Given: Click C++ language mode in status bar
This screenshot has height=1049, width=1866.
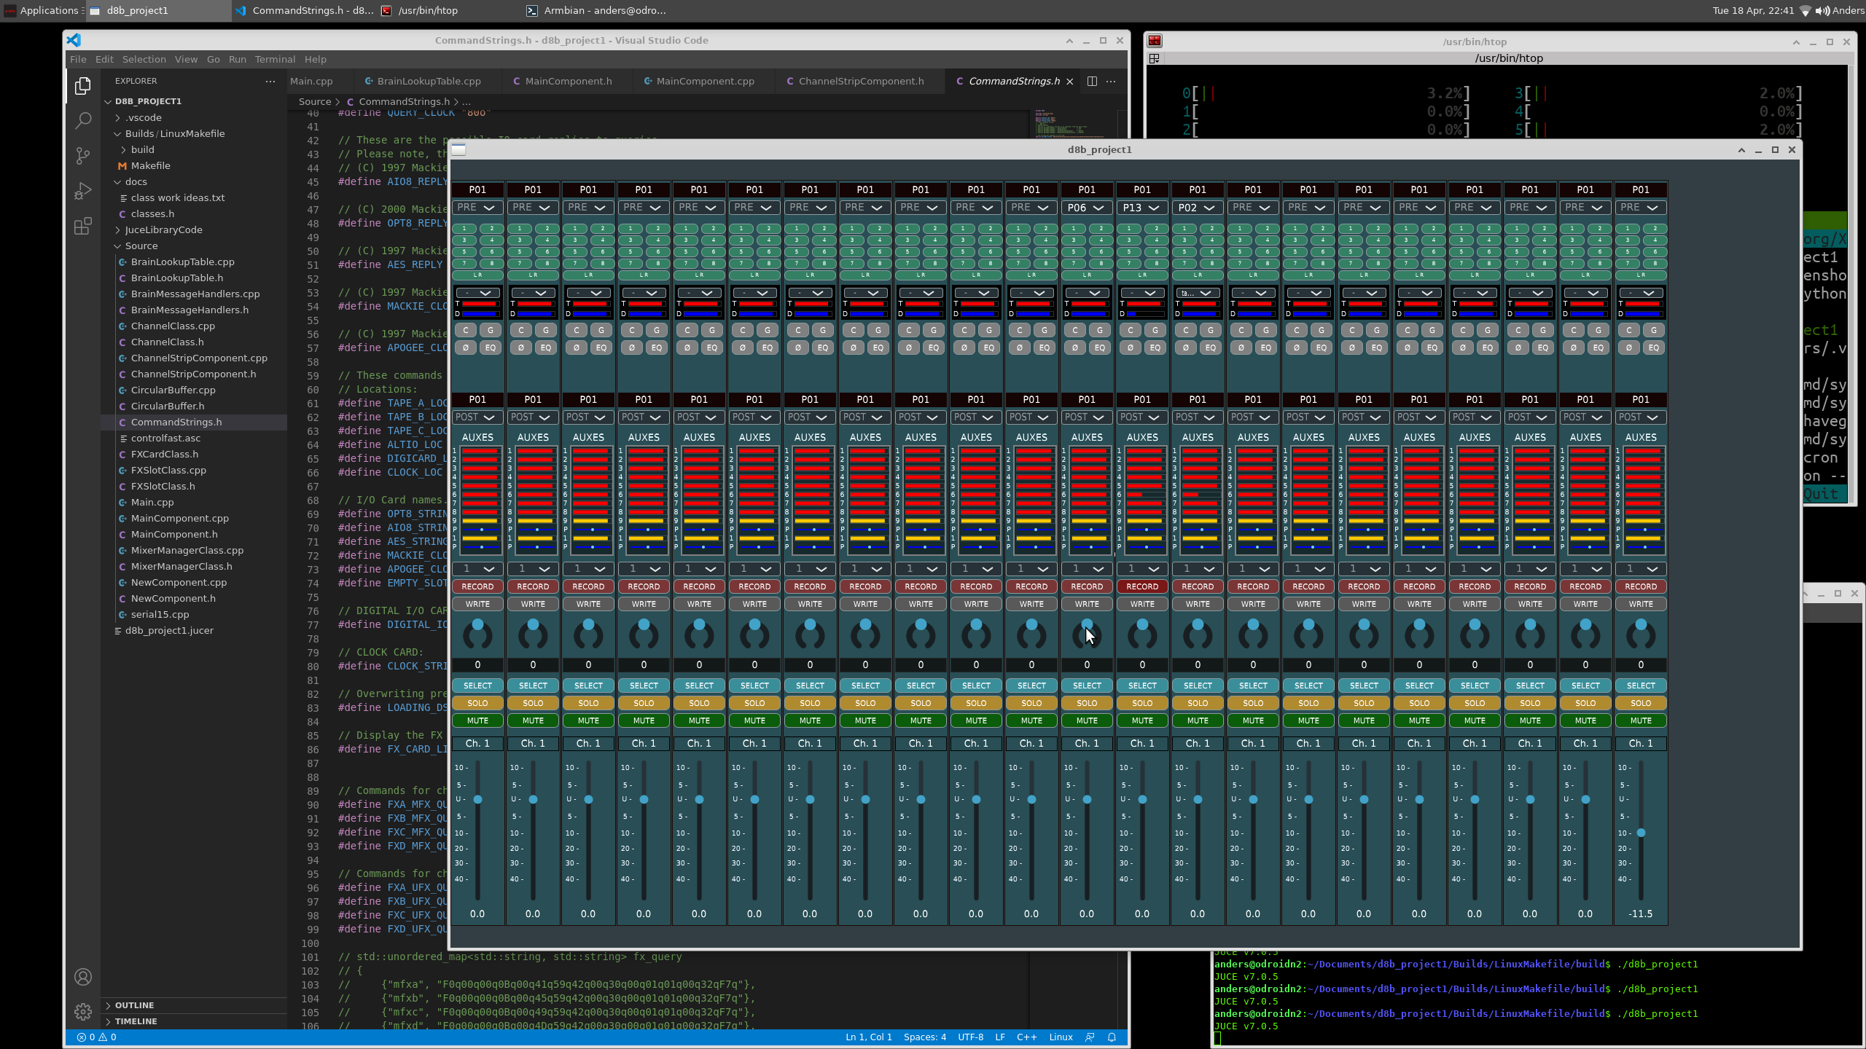Looking at the screenshot, I should [x=1026, y=1037].
